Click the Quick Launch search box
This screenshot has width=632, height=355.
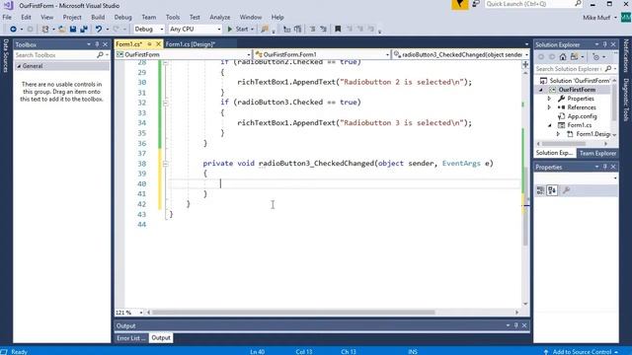coord(533,4)
